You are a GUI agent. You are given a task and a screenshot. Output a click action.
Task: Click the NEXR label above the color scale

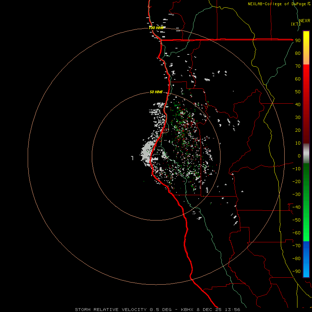[x=304, y=21]
